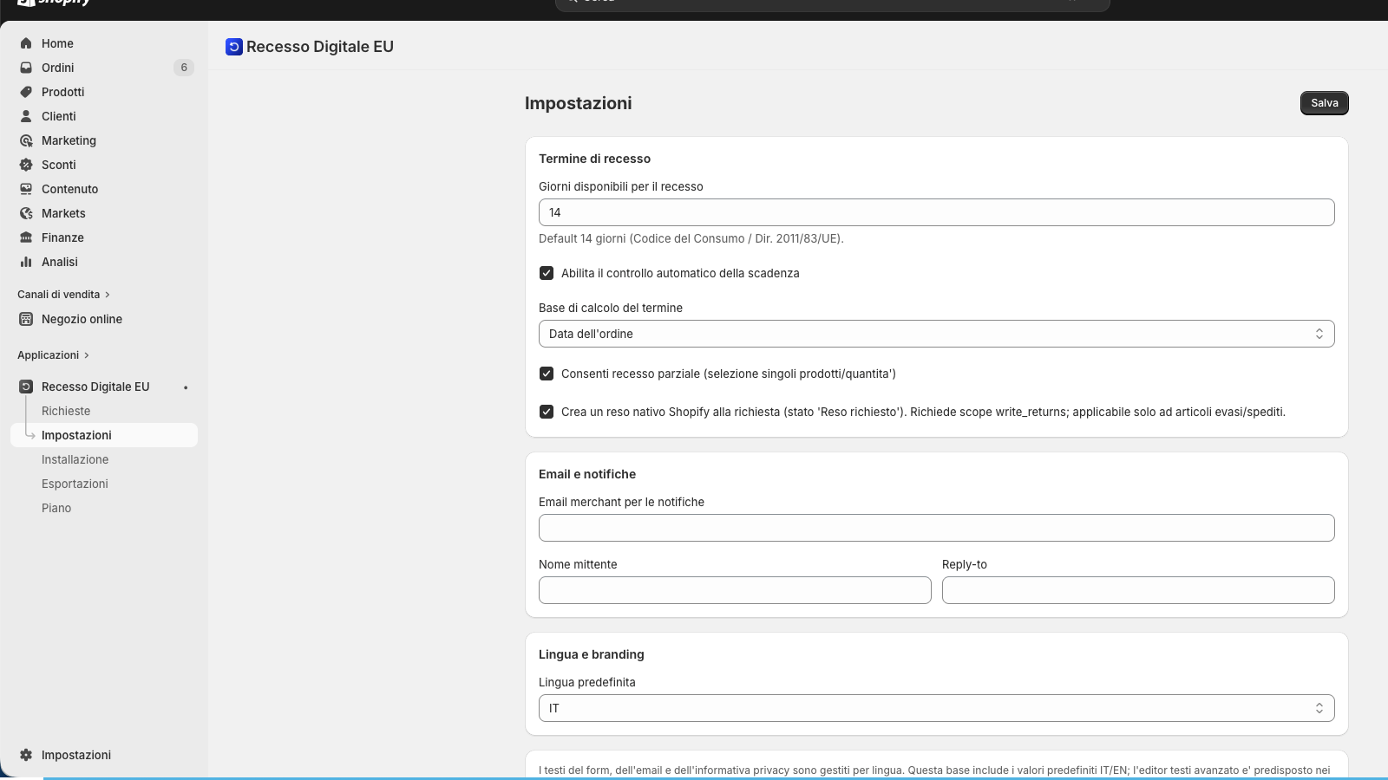Click the Nome mittente input field
This screenshot has width=1388, height=780.
click(x=735, y=590)
